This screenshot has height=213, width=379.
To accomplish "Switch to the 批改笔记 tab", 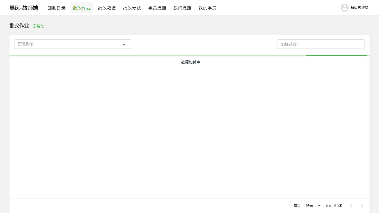I will pos(107,8).
